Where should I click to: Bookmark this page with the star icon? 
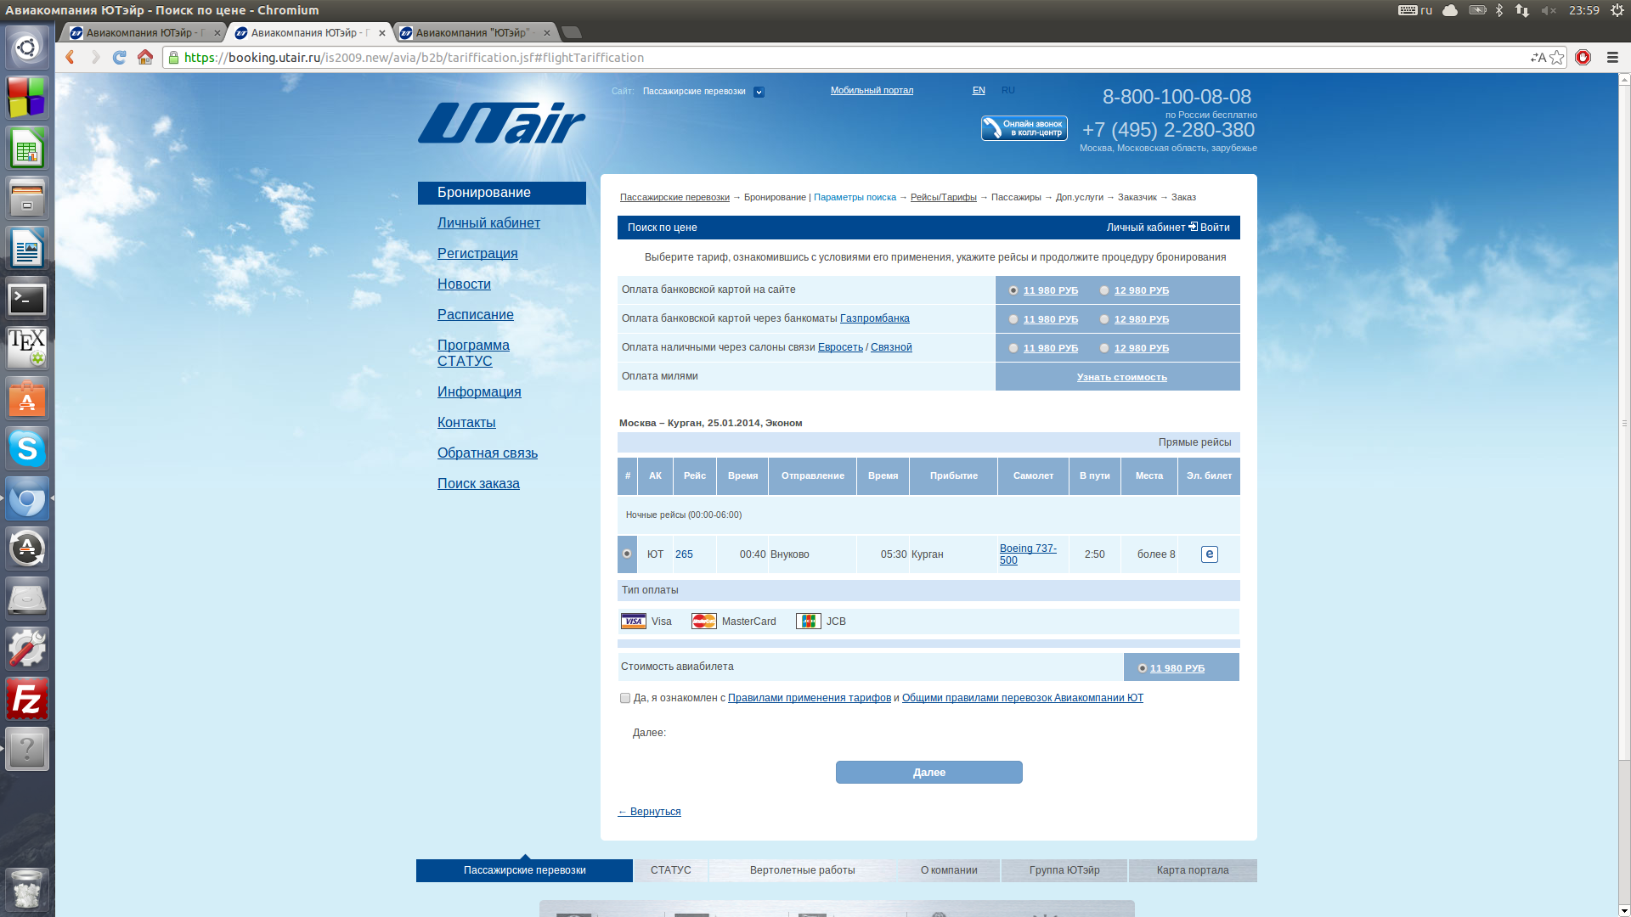click(x=1556, y=58)
